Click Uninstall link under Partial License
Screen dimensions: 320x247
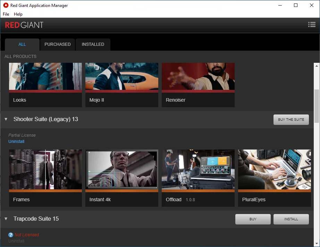click(16, 141)
